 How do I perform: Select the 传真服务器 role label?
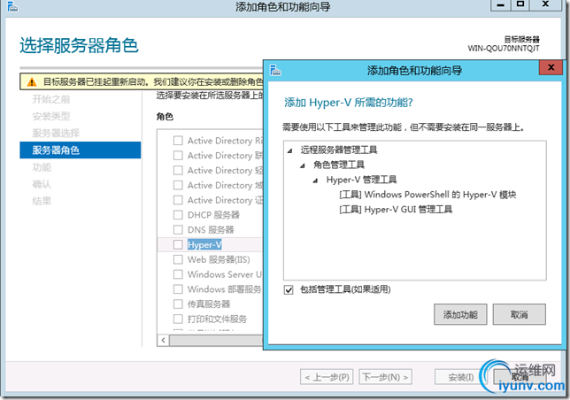pos(209,304)
